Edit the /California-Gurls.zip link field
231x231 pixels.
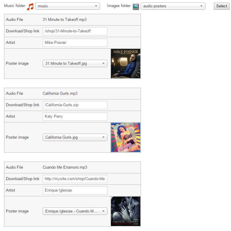pyautogui.click(x=75, y=105)
